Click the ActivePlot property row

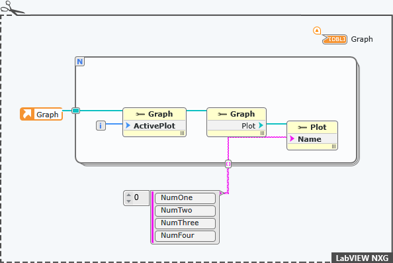coord(154,126)
